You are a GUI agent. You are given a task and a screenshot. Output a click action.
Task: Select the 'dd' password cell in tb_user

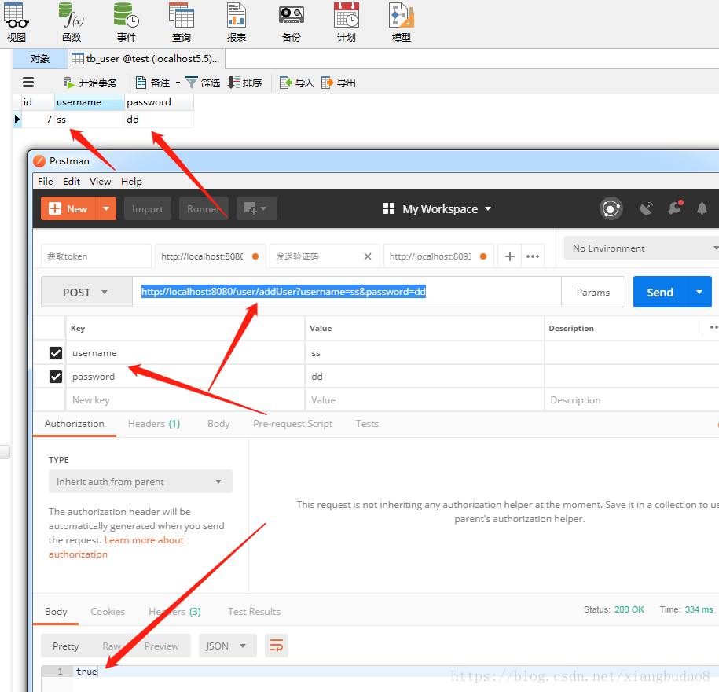pyautogui.click(x=159, y=120)
